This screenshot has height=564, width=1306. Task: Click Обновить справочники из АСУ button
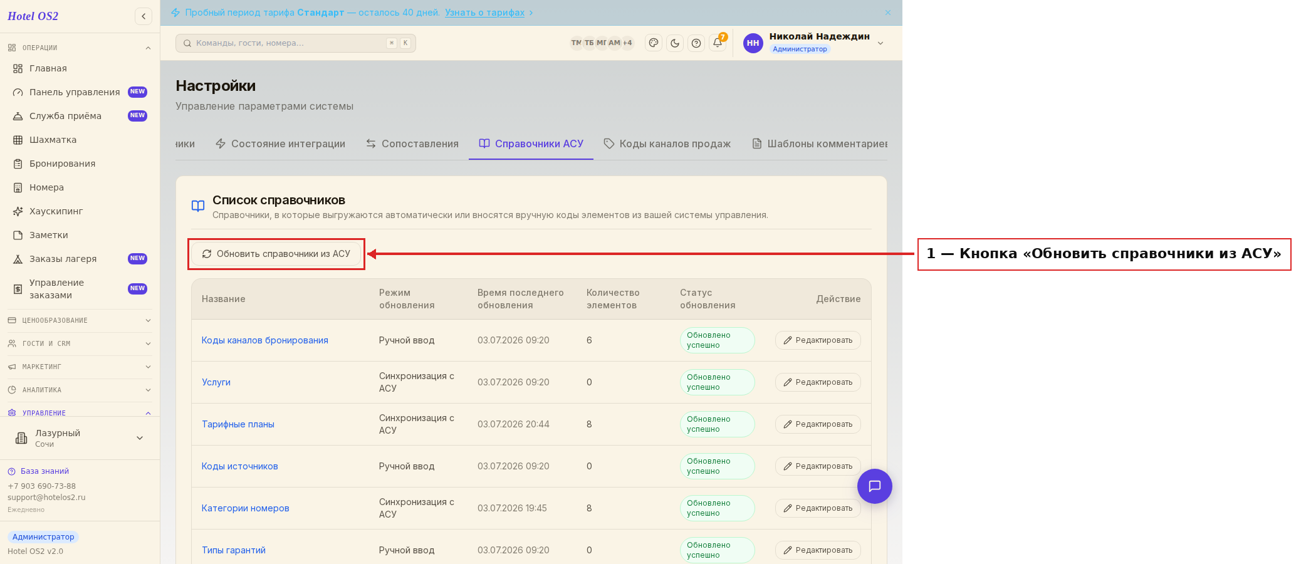point(276,254)
